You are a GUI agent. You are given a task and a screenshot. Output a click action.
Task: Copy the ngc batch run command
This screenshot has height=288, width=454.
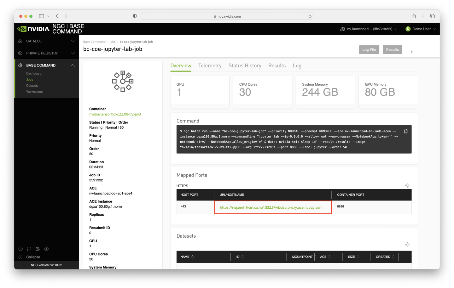coord(406,131)
